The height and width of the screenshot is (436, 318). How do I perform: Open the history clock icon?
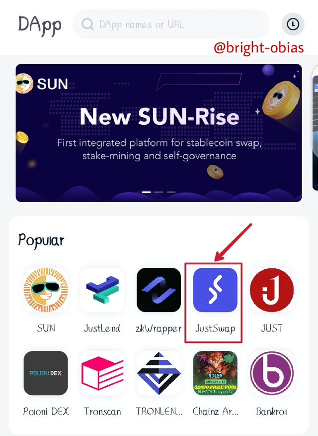click(x=293, y=24)
